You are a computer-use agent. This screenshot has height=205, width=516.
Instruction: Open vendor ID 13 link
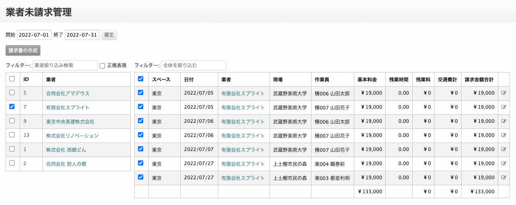point(26,136)
